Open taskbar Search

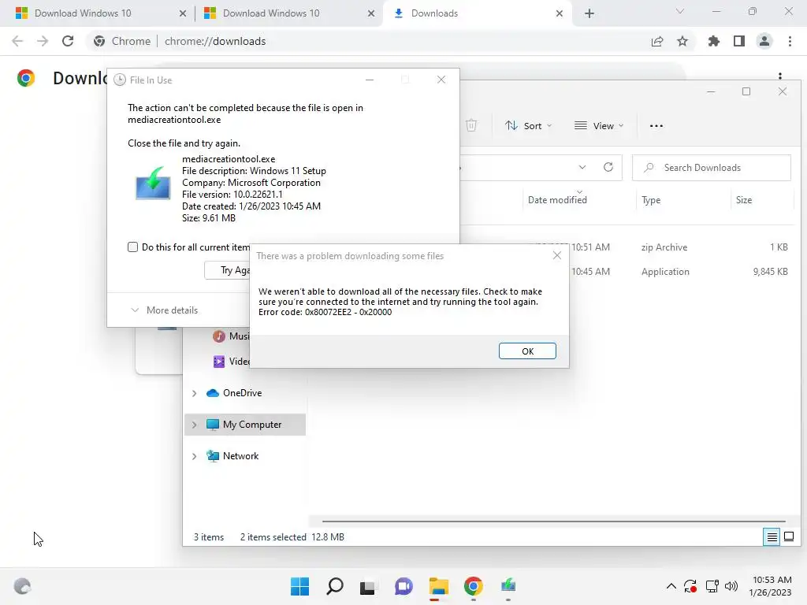pos(334,586)
